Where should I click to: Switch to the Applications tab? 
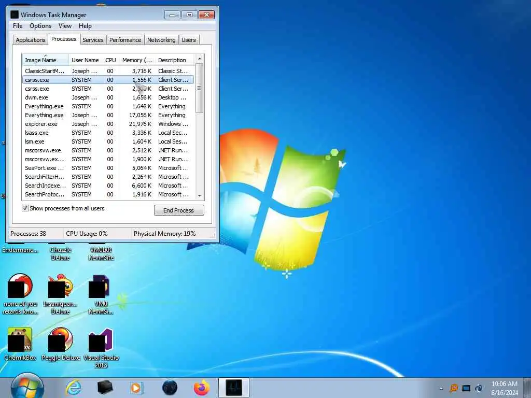pos(31,40)
